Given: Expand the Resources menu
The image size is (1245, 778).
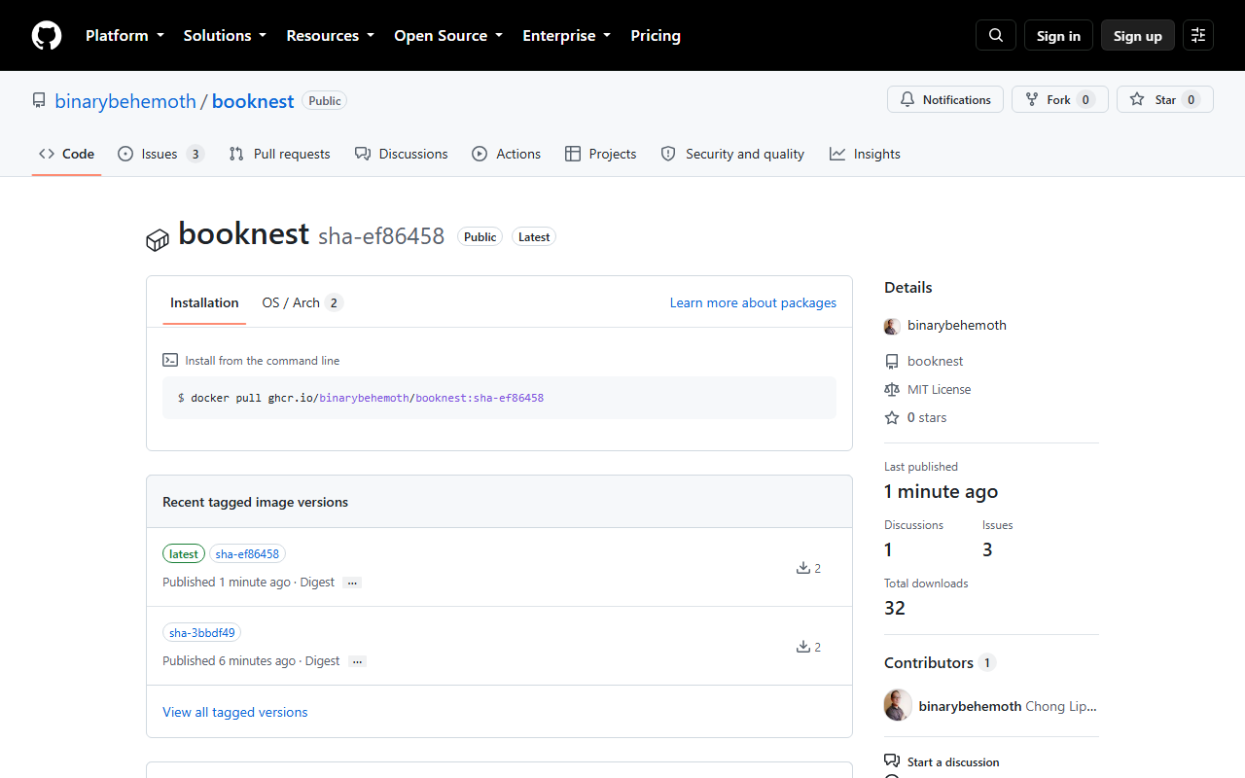Looking at the screenshot, I should 330,36.
